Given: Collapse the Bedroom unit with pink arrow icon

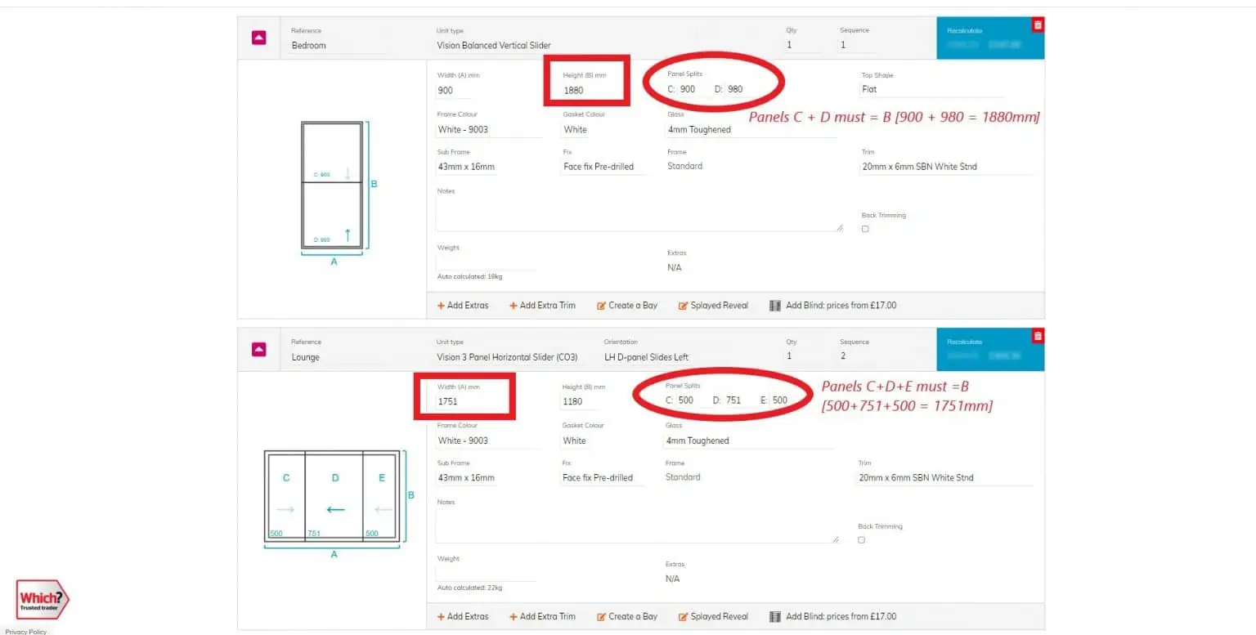Looking at the screenshot, I should coord(258,38).
